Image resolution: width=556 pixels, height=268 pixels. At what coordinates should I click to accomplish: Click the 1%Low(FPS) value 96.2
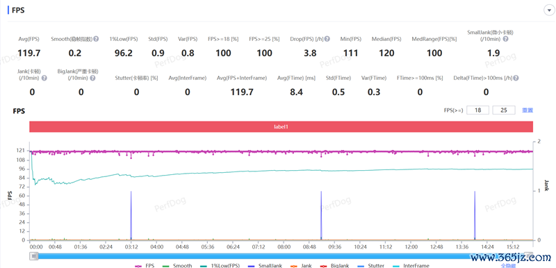(x=124, y=53)
